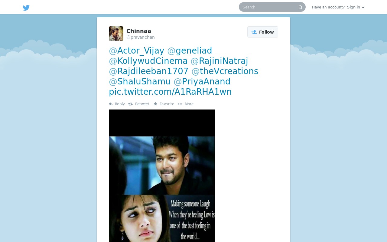Image resolution: width=387 pixels, height=242 pixels.
Task: Open the @KollywudCinema mention
Action: 148,61
